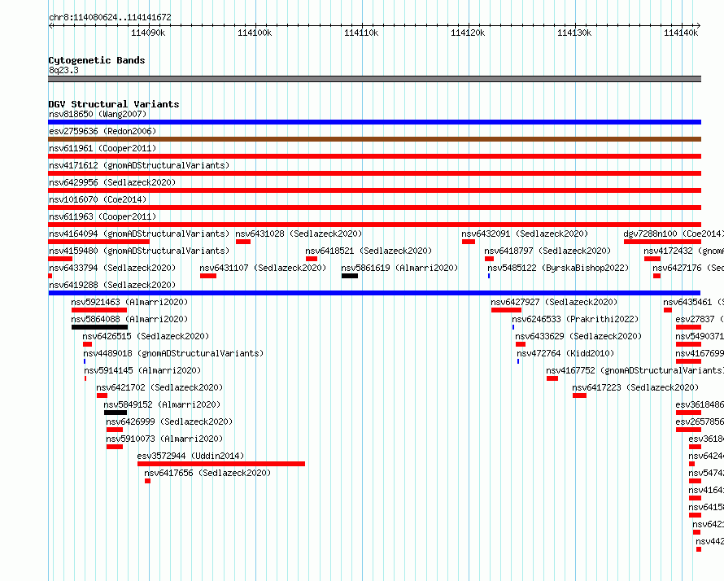Click the black bar under nsv5864088
This screenshot has width=724, height=581.
pos(100,327)
